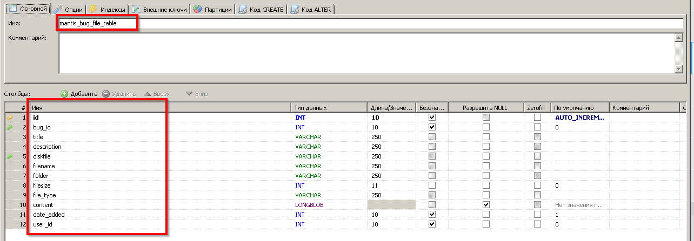Click the По умолчанию column header
Screen dimensions: 694x241
point(580,108)
